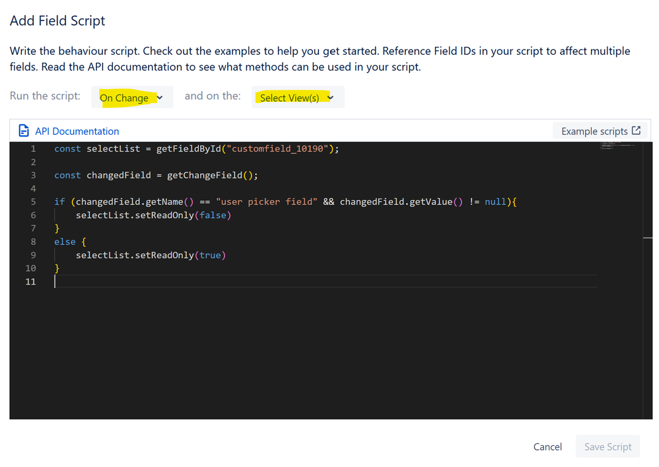The image size is (659, 467).
Task: Click Cancel to dismiss the dialog
Action: point(547,447)
